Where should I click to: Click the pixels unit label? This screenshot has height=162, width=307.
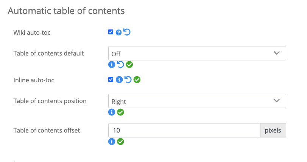click(273, 130)
